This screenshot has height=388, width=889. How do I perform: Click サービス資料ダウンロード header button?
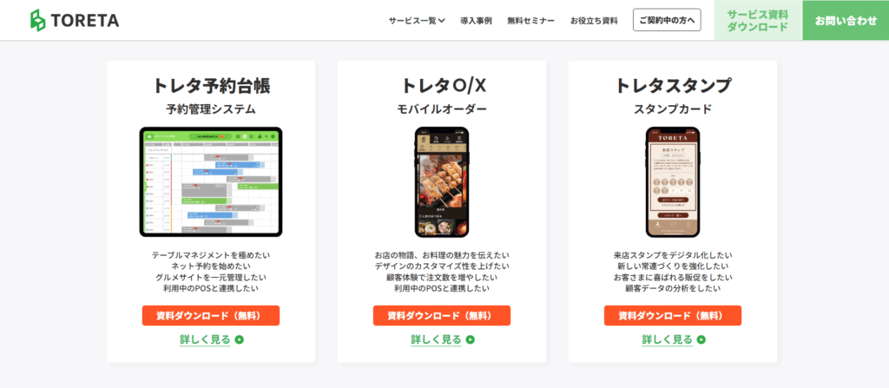(x=757, y=20)
